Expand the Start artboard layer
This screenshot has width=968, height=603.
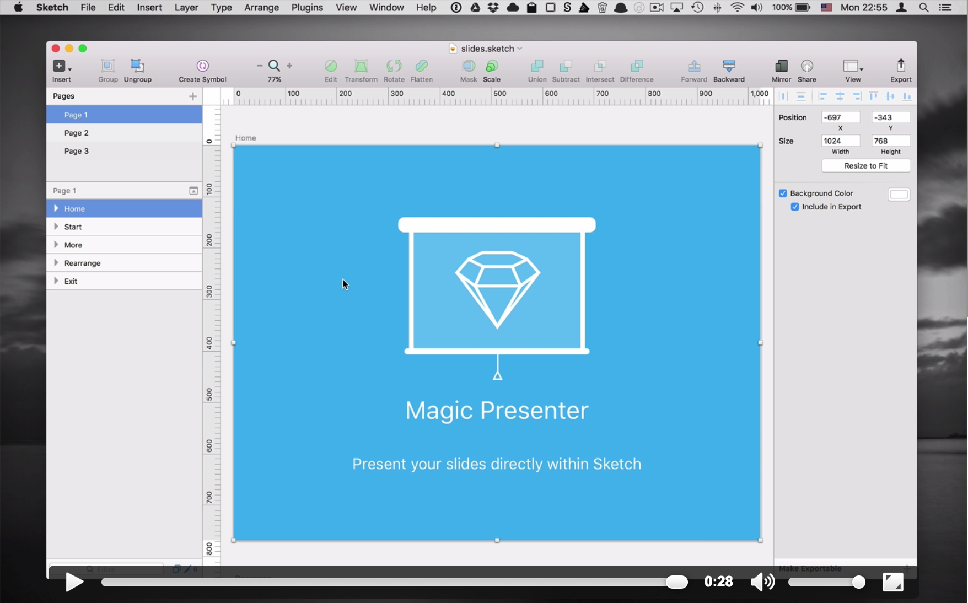56,227
